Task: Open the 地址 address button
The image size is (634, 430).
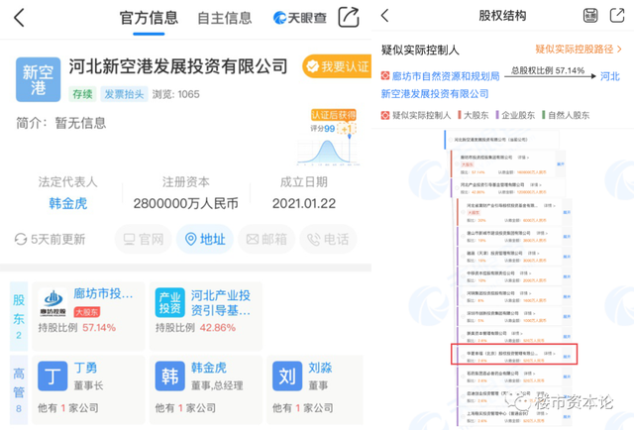Action: point(205,239)
